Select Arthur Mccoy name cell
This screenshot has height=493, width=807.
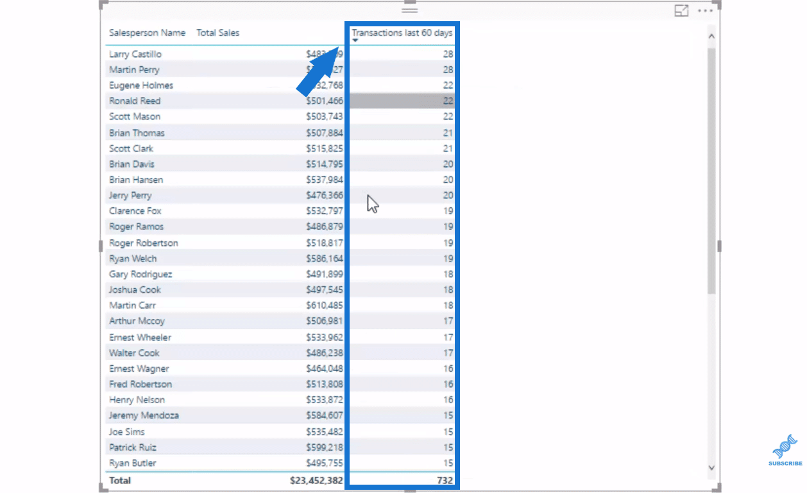[x=137, y=321]
